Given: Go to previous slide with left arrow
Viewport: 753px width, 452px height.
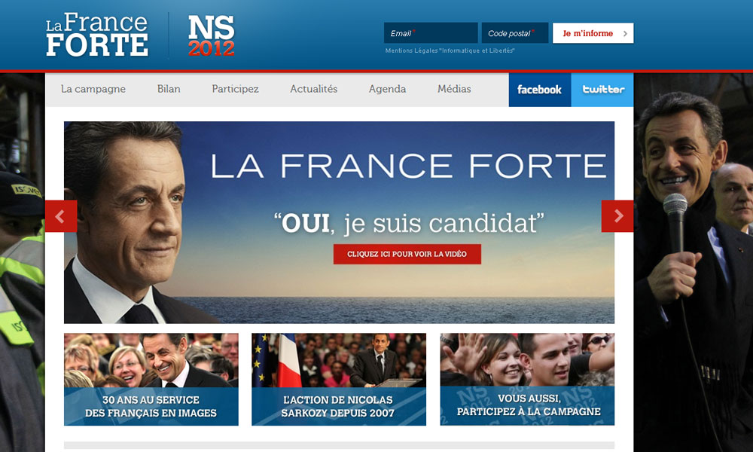Looking at the screenshot, I should point(61,216).
